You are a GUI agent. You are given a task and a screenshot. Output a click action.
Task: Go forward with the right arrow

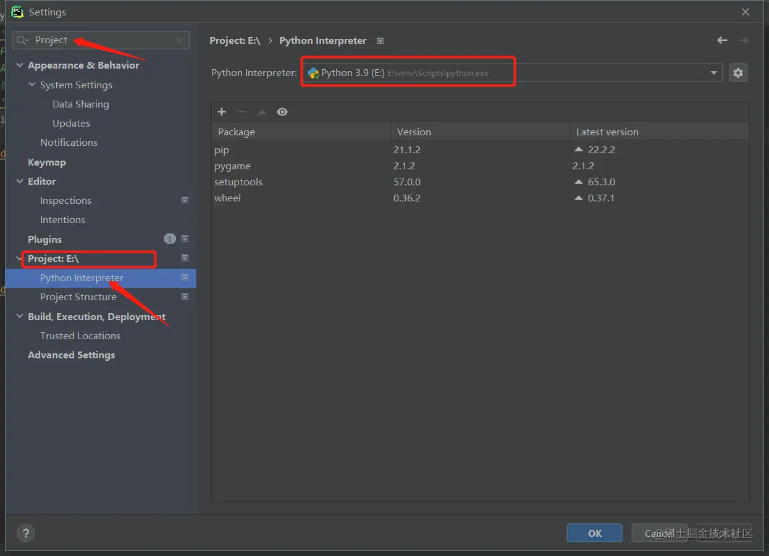[743, 40]
